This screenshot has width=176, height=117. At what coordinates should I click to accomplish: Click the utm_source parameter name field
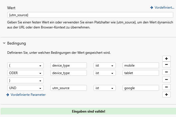point(69,88)
